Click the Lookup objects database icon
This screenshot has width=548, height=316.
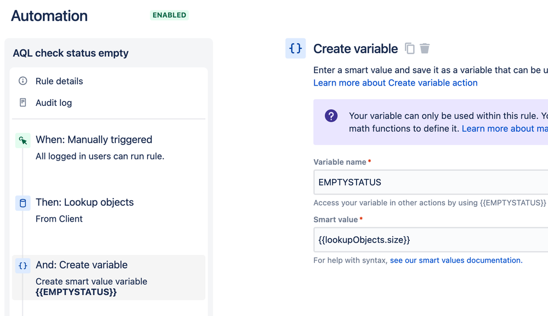(23, 204)
